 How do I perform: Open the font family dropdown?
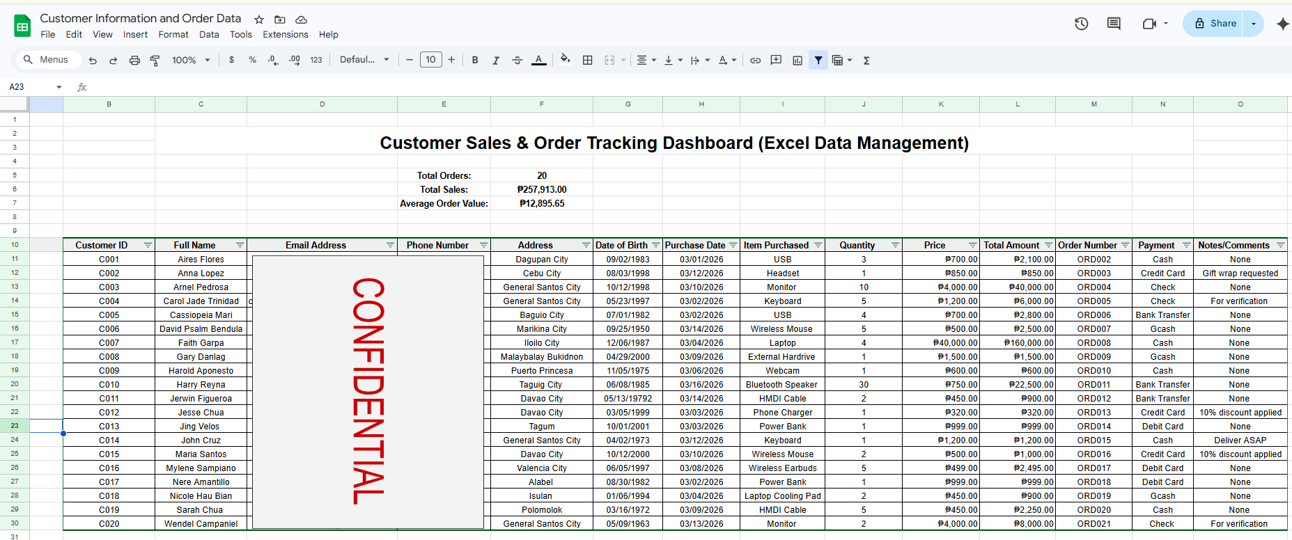364,60
